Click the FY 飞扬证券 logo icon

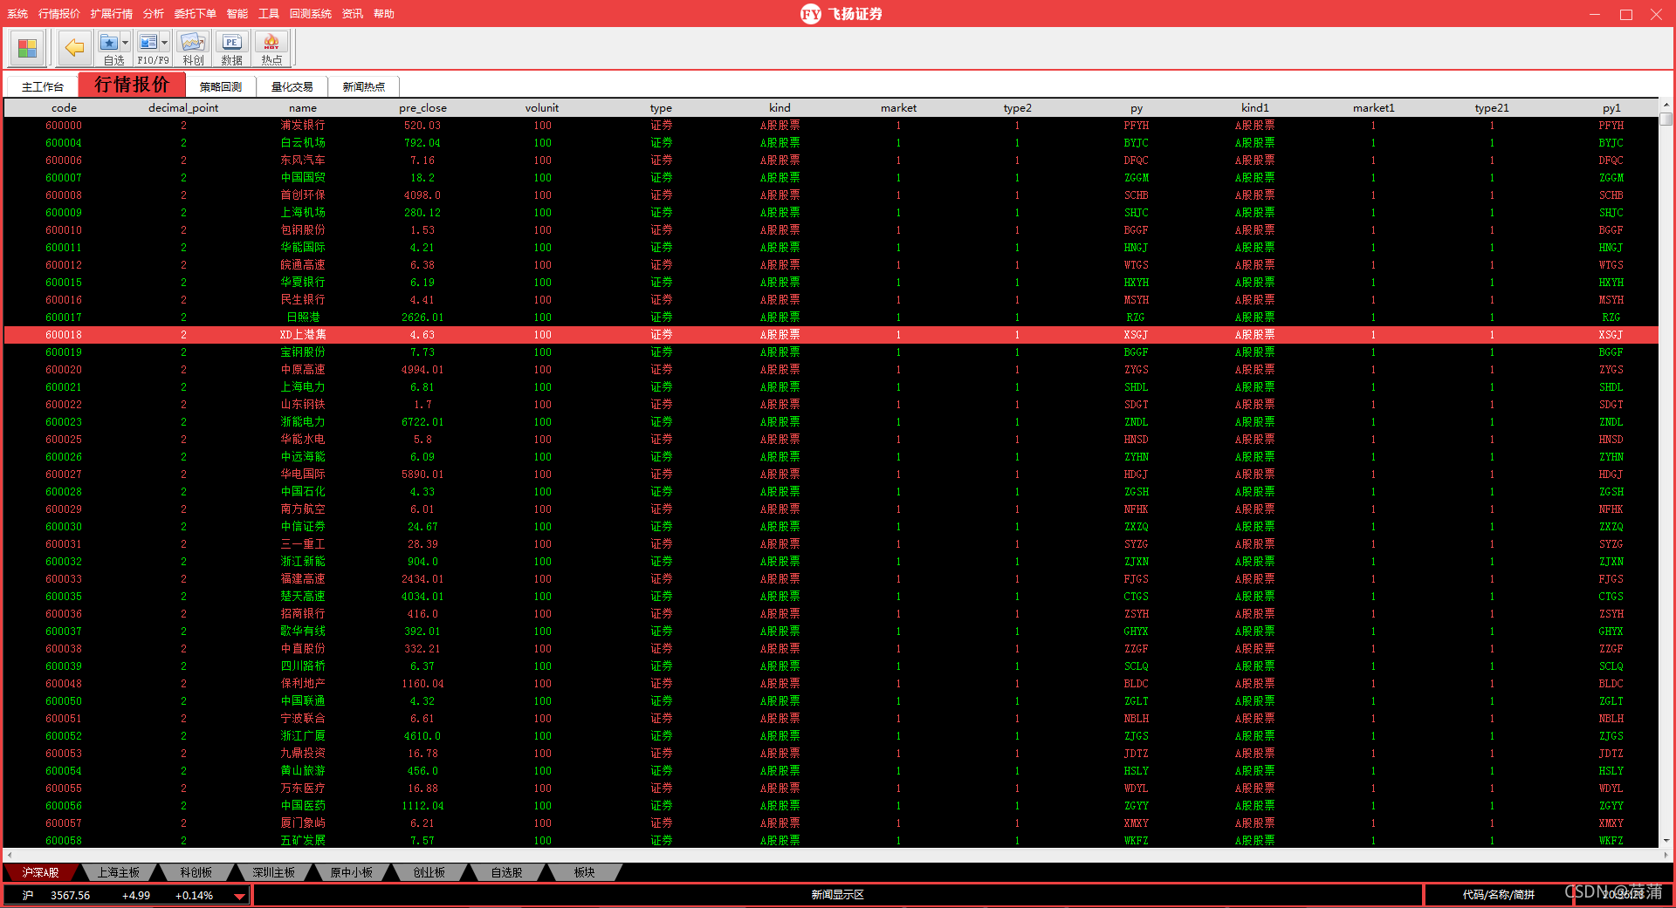click(811, 14)
